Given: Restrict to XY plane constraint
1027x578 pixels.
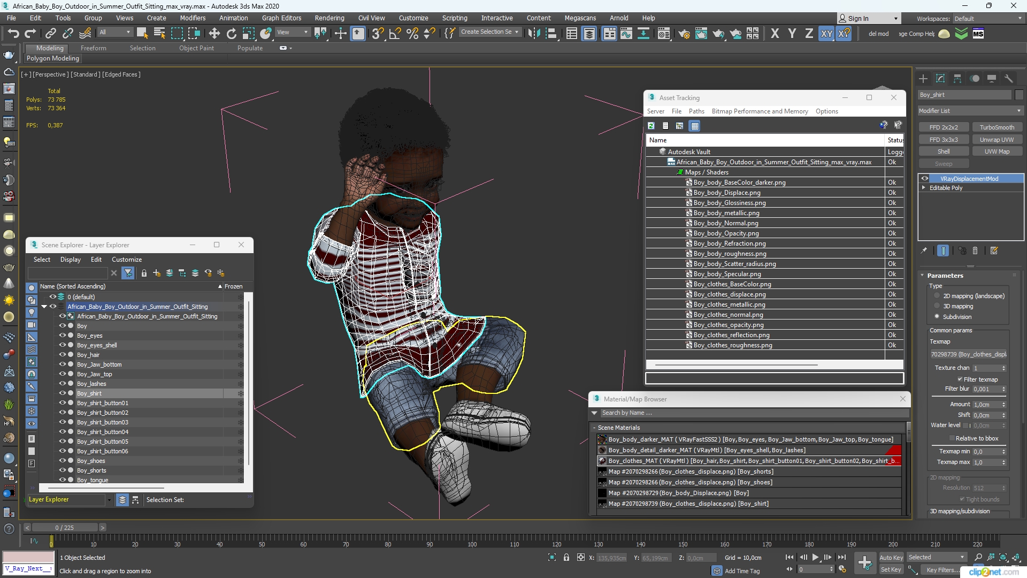Looking at the screenshot, I should click(826, 33).
